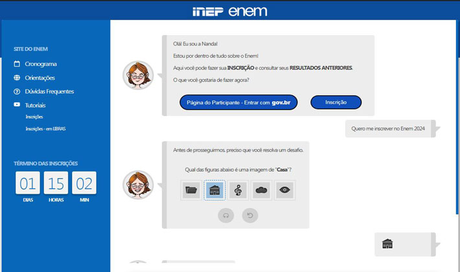
Task: Click text 'Antes de prosseguirmos, preciso que você resolva um desafio'
Action: coord(238,150)
